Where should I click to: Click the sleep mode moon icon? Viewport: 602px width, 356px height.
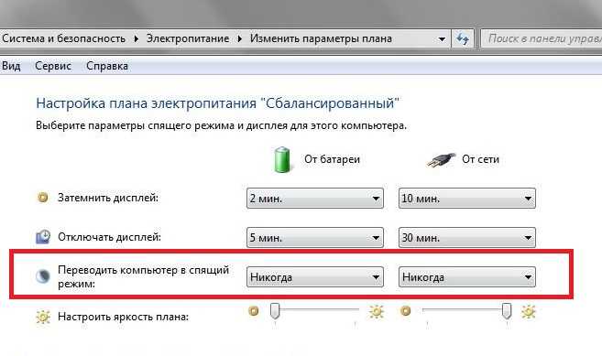click(43, 276)
